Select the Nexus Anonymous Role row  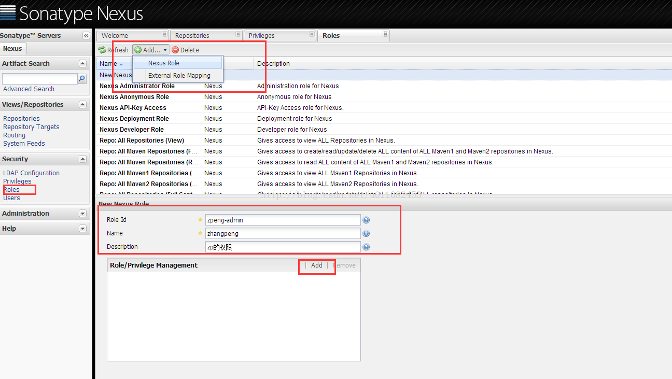pos(384,97)
